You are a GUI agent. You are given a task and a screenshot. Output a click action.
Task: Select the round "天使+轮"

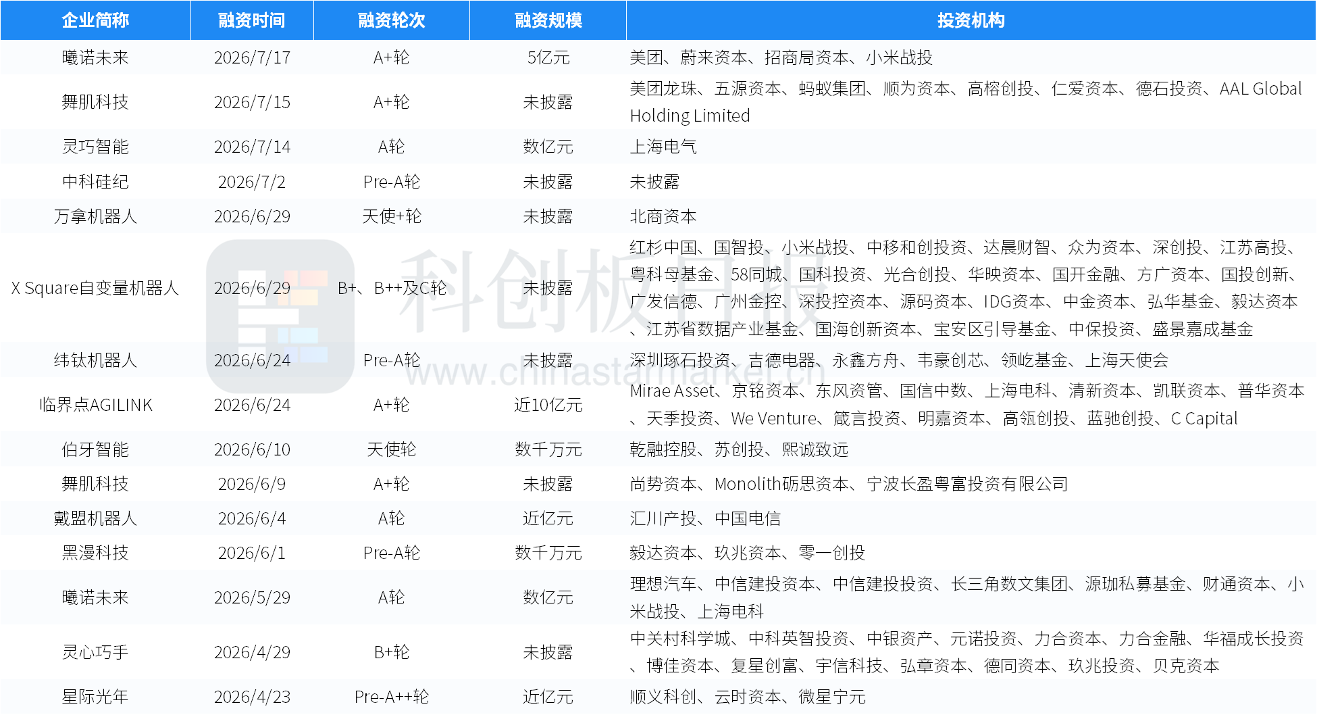point(392,216)
